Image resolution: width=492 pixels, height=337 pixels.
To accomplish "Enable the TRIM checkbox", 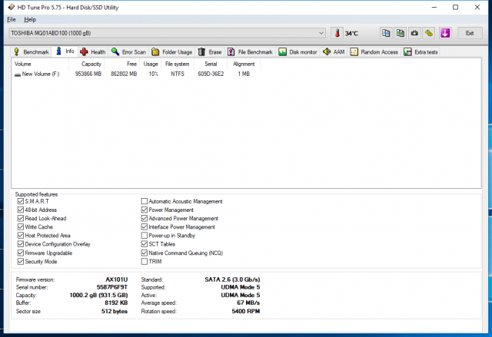I will 145,261.
